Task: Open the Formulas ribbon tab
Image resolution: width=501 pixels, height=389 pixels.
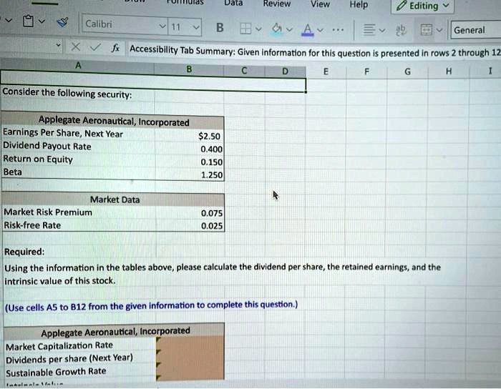Action: pyautogui.click(x=185, y=2)
